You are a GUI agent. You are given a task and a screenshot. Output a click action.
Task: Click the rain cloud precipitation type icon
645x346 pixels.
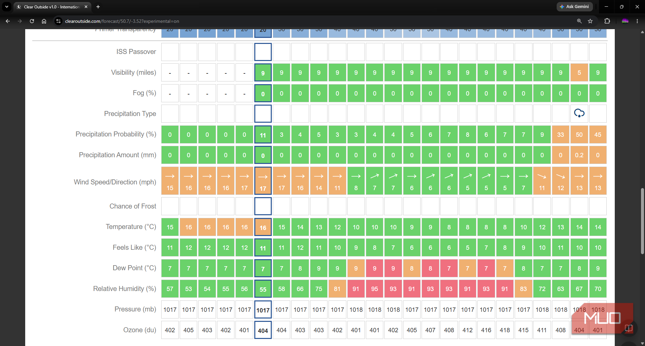[x=579, y=113]
